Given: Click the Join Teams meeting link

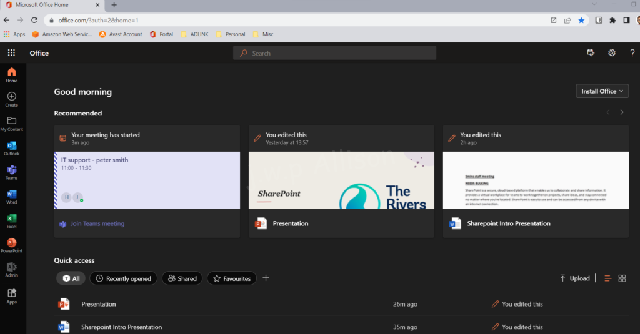Looking at the screenshot, I should (97, 223).
